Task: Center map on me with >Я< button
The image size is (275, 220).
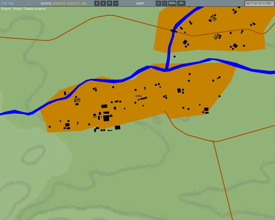Action: tap(181, 3)
